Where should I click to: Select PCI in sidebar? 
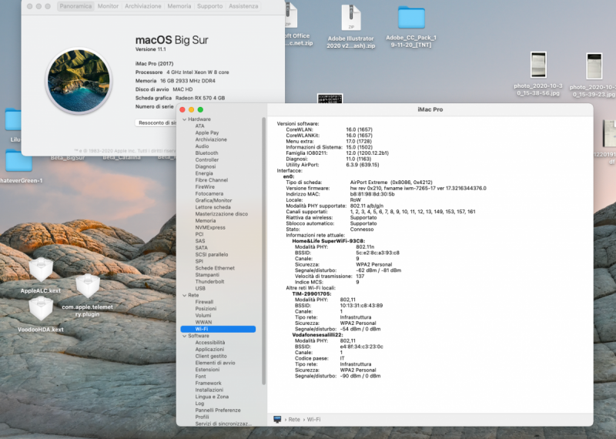199,234
